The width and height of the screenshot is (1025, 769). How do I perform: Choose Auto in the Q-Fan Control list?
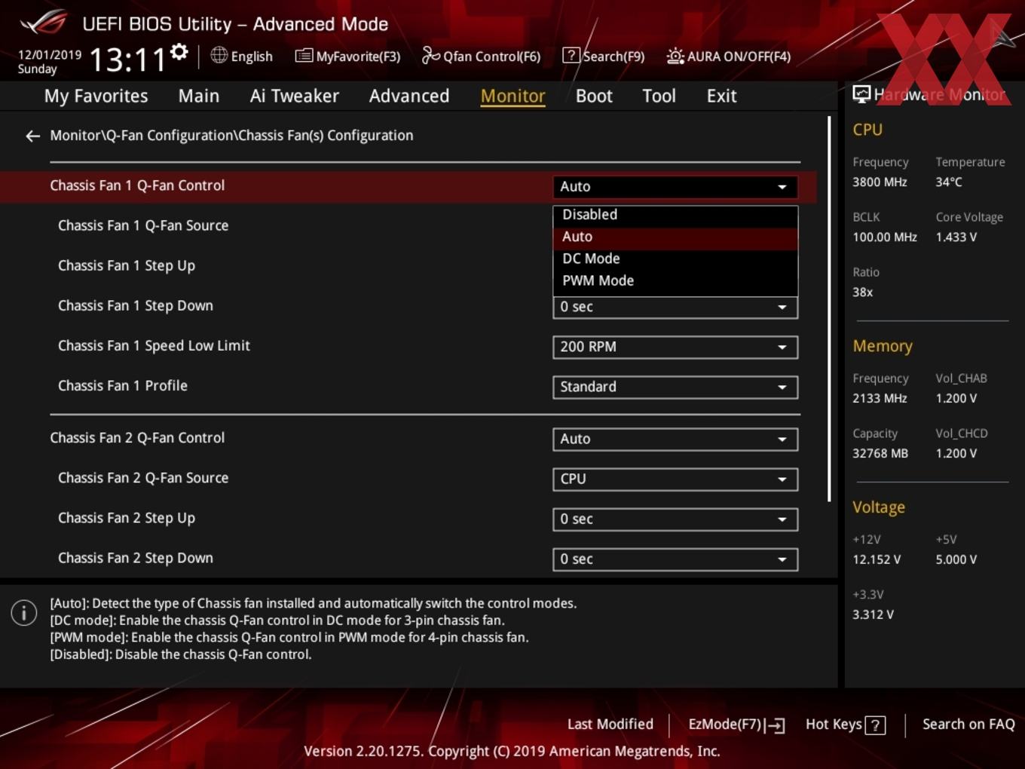tap(675, 237)
